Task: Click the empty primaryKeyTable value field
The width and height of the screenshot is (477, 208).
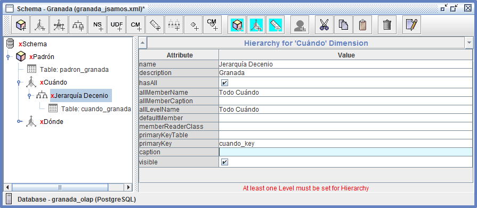Action: coord(345,135)
